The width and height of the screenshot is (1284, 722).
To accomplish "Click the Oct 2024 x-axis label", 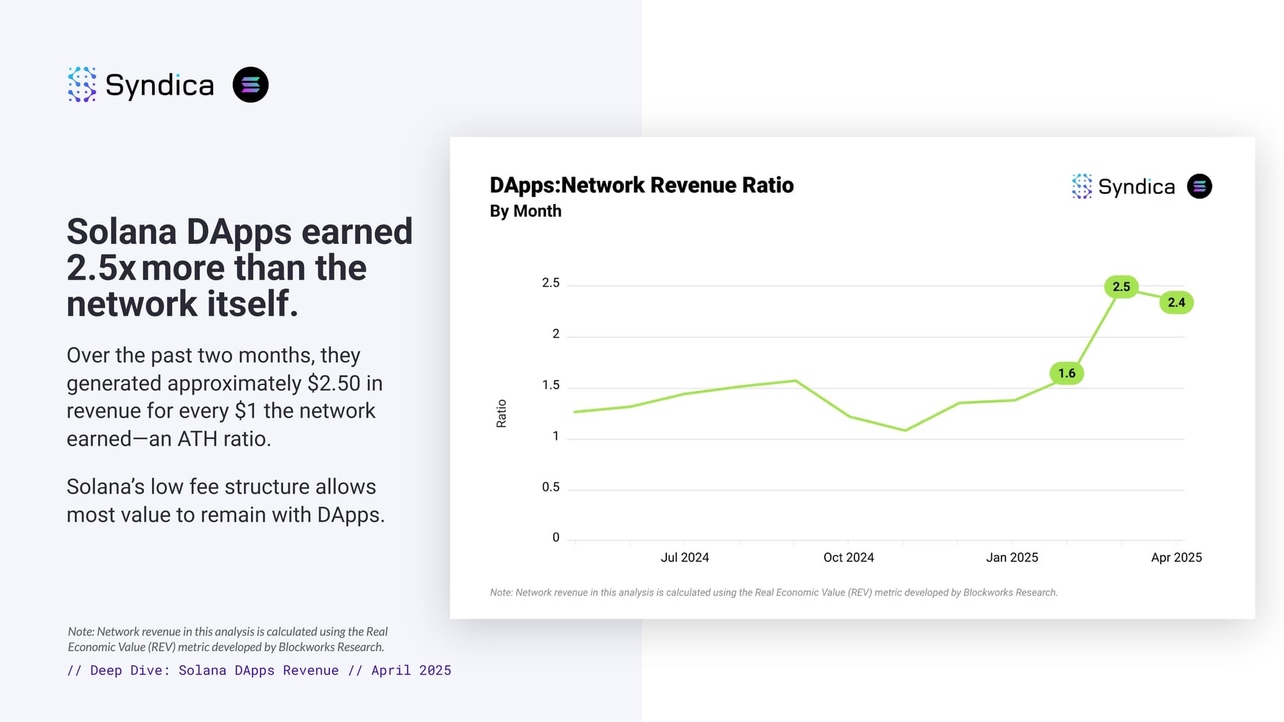I will tap(848, 558).
